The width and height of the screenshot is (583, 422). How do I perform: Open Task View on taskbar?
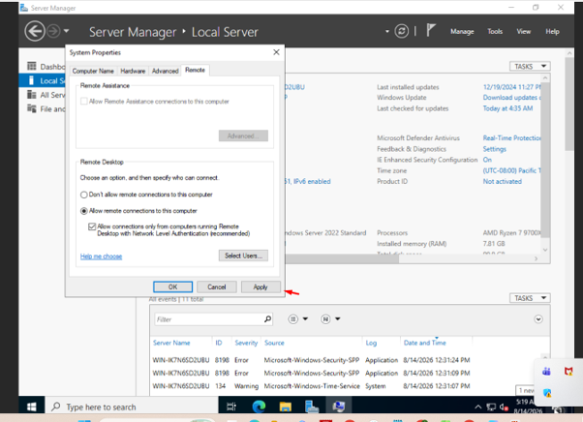tap(231, 407)
